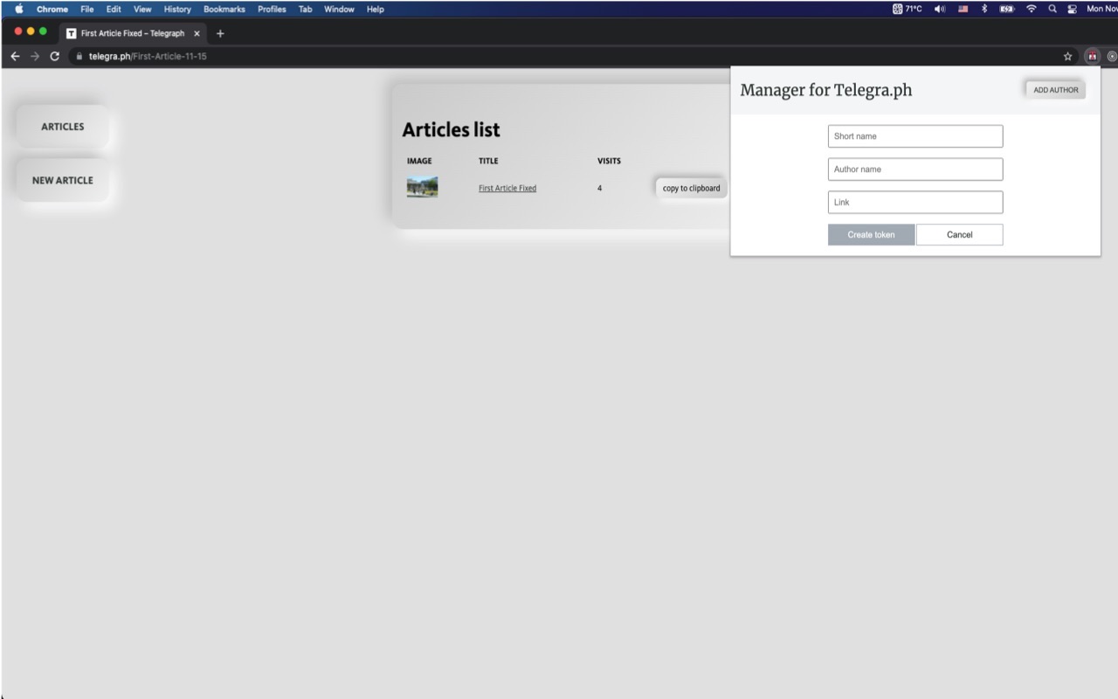Screen dimensions: 1118x699
Task: Go forward to the next page
Action: point(35,56)
